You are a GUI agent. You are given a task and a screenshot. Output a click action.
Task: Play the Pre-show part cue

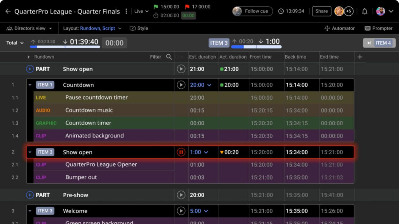click(x=181, y=195)
